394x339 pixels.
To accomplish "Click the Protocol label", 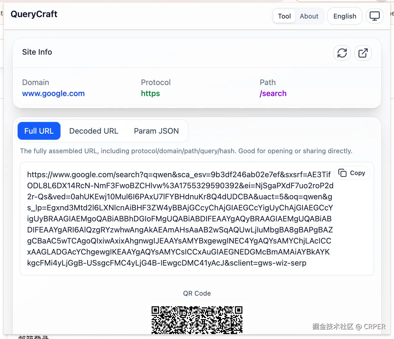I will (156, 82).
